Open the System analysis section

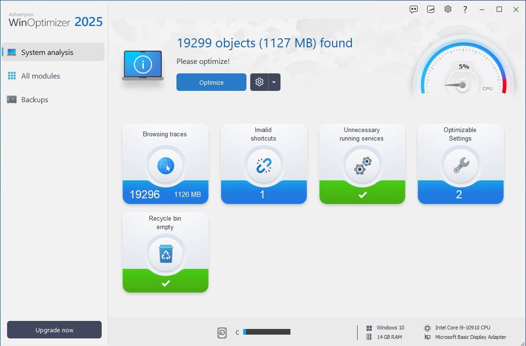[53, 52]
